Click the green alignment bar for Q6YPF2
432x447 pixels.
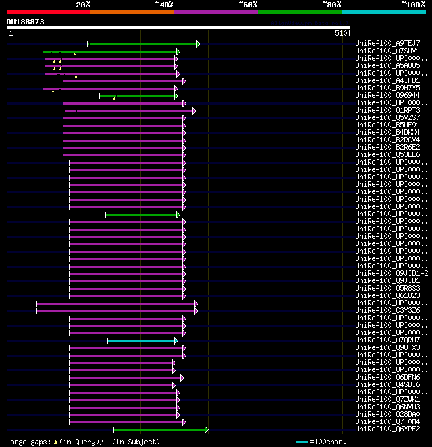[x=159, y=429]
